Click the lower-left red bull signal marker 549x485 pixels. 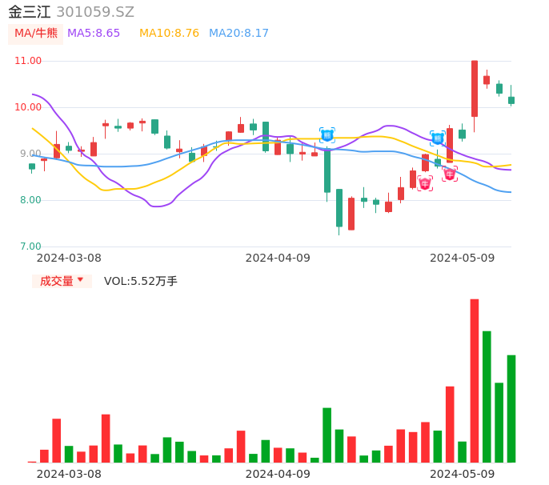pyautogui.click(x=425, y=183)
